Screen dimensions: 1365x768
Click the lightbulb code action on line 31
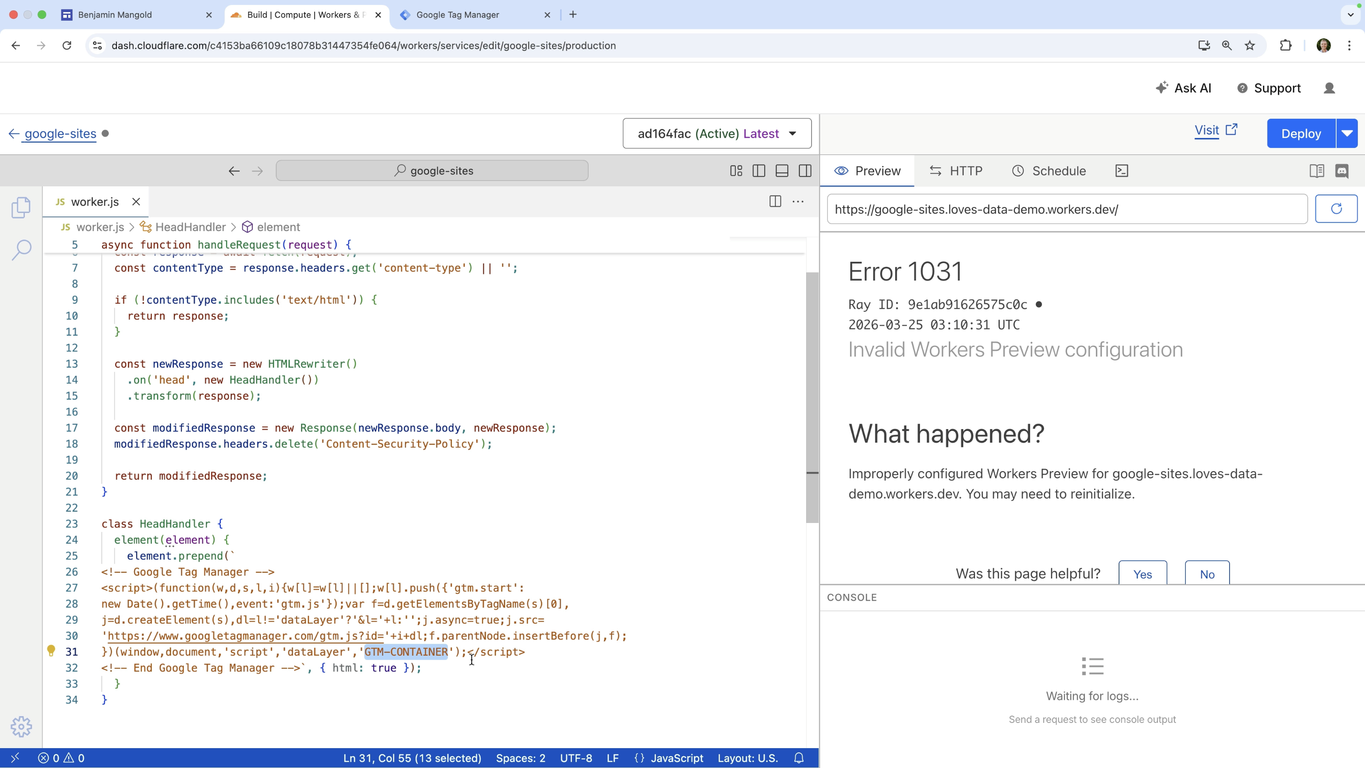tap(51, 651)
